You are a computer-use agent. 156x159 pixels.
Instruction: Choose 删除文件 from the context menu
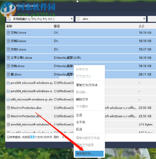(x=82, y=99)
